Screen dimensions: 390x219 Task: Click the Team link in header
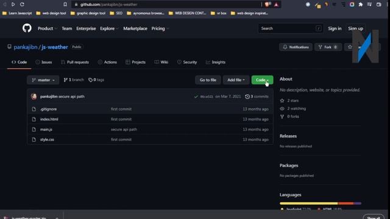(67, 29)
